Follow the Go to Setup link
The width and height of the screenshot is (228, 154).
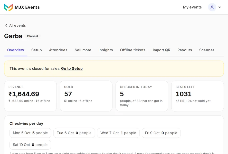(72, 69)
